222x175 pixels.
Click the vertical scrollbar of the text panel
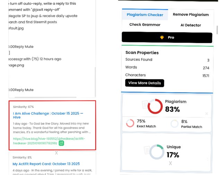coord(95,80)
